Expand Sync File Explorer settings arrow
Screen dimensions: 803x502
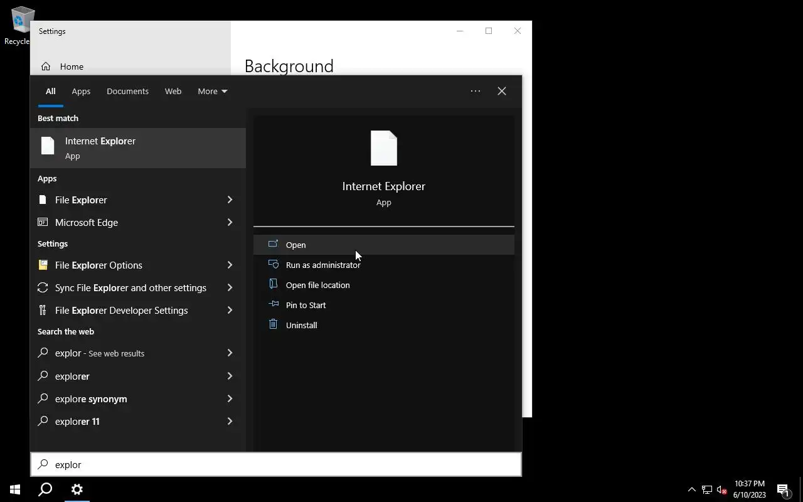tap(230, 287)
